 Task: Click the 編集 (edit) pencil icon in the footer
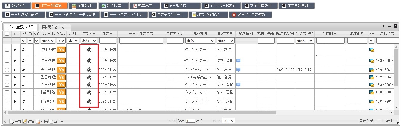(x=25, y=122)
